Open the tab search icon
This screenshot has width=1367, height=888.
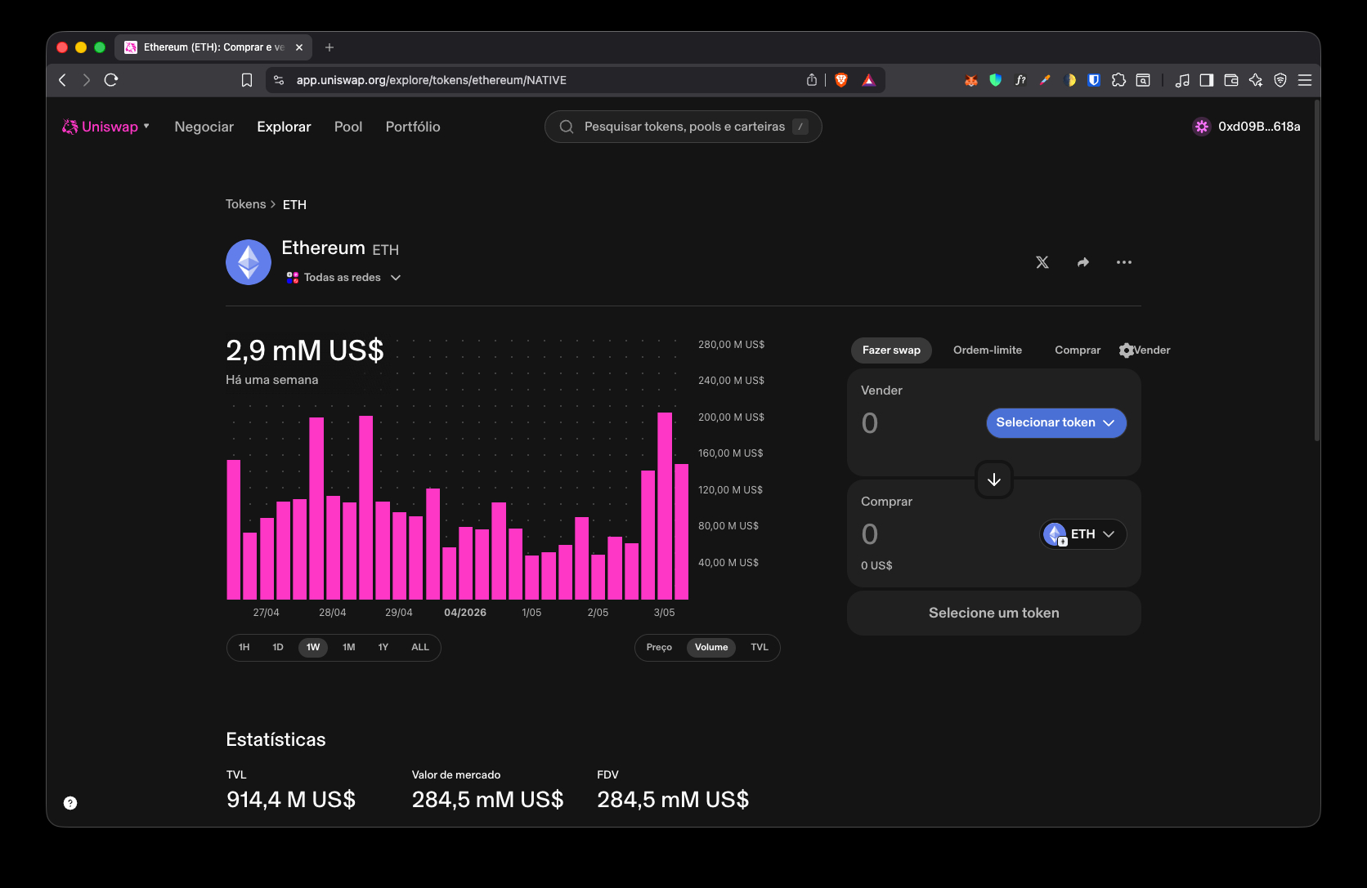click(1143, 80)
